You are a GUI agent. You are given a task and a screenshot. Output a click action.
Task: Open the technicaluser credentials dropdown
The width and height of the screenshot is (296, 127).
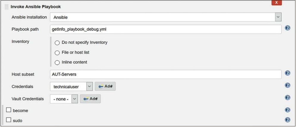[x=89, y=87]
